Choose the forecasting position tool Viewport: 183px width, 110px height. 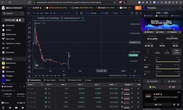[29, 37]
